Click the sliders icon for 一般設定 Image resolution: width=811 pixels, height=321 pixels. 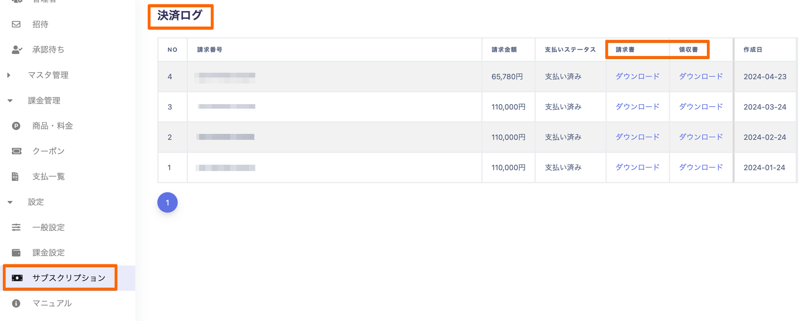pos(16,227)
